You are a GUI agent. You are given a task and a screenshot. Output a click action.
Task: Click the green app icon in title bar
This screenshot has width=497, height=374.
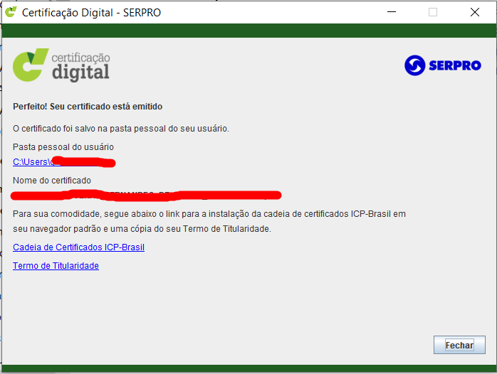tap(11, 12)
